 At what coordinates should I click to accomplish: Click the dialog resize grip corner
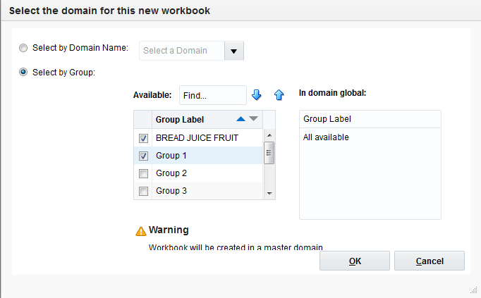tap(474, 290)
